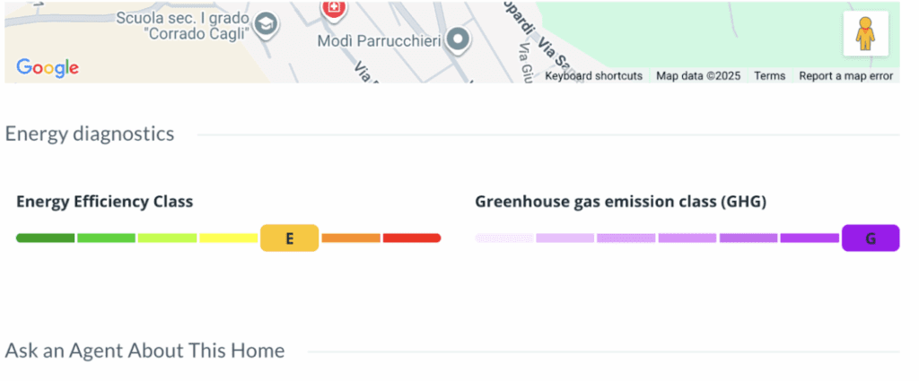Click the red energy class segment
919x381 pixels.
coord(411,238)
